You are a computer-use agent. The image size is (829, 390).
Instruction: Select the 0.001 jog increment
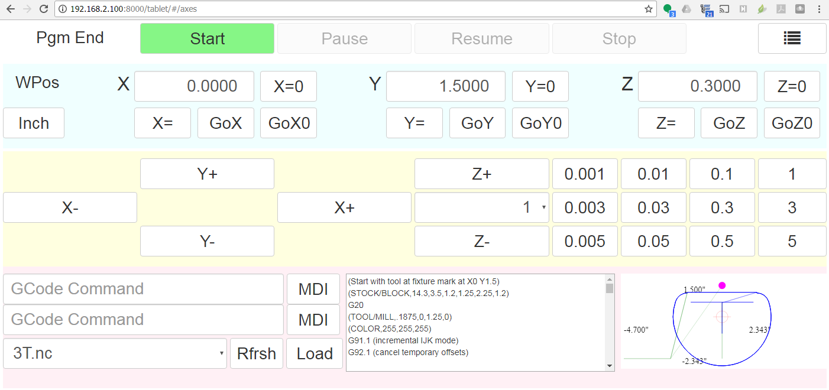584,173
